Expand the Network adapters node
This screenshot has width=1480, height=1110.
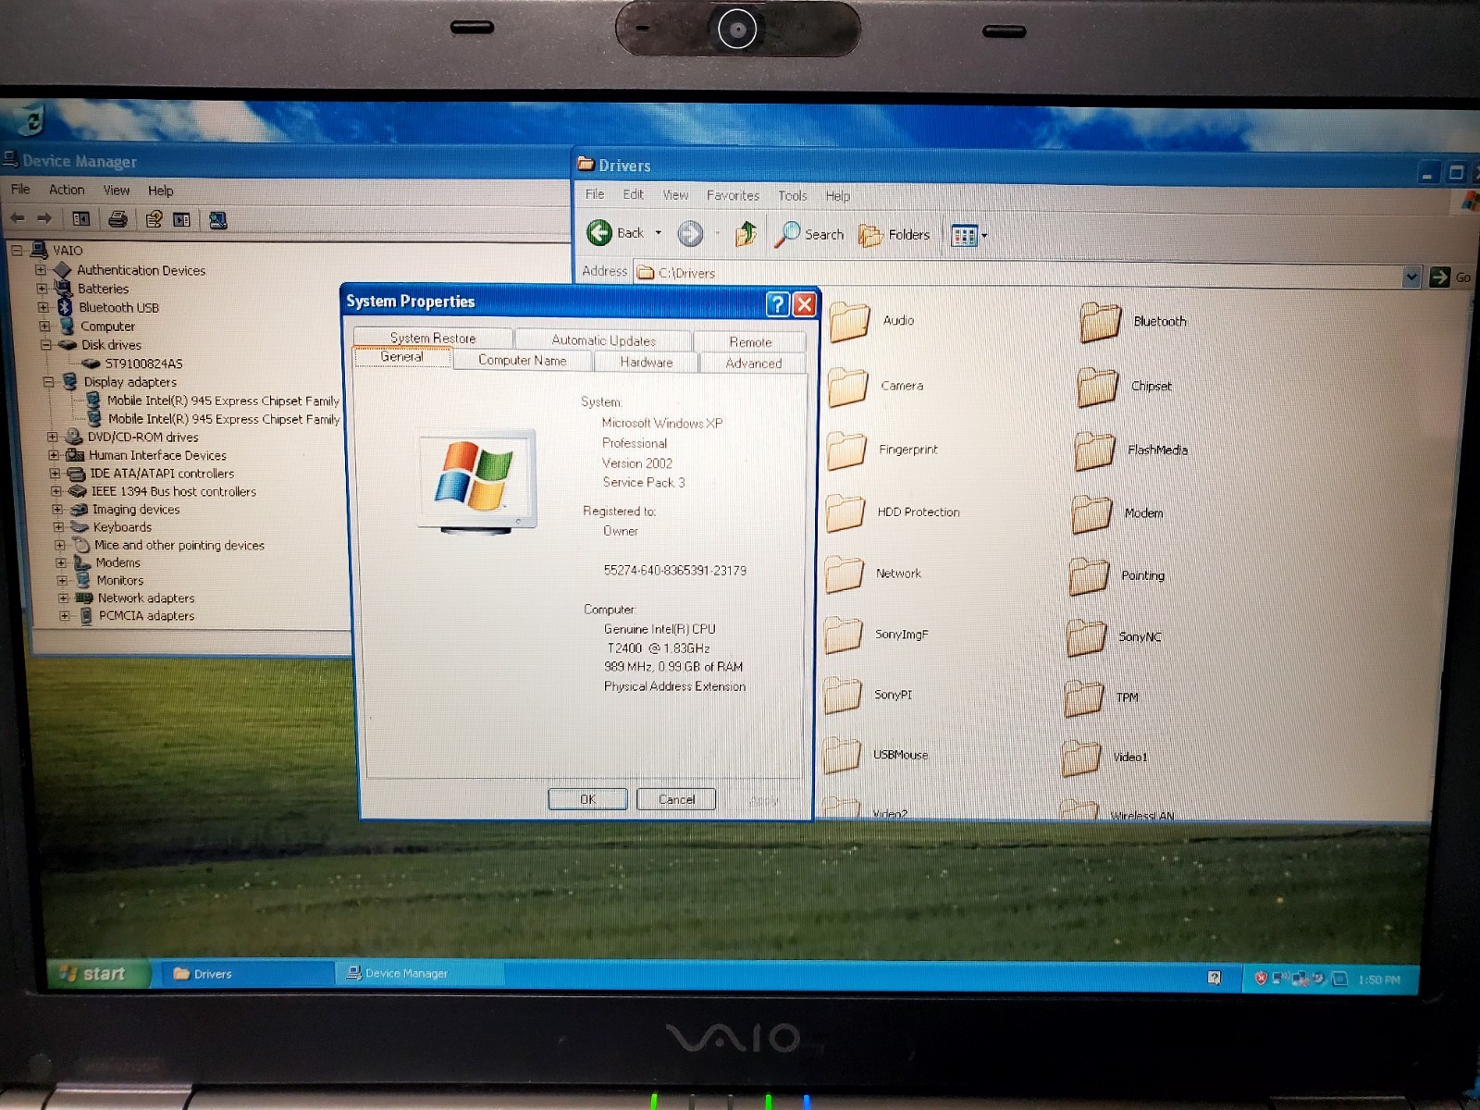(x=63, y=598)
